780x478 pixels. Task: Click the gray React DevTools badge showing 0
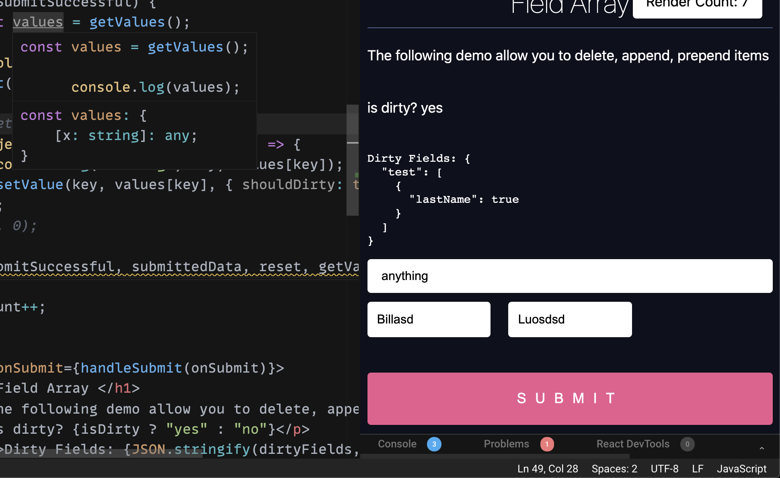click(688, 444)
